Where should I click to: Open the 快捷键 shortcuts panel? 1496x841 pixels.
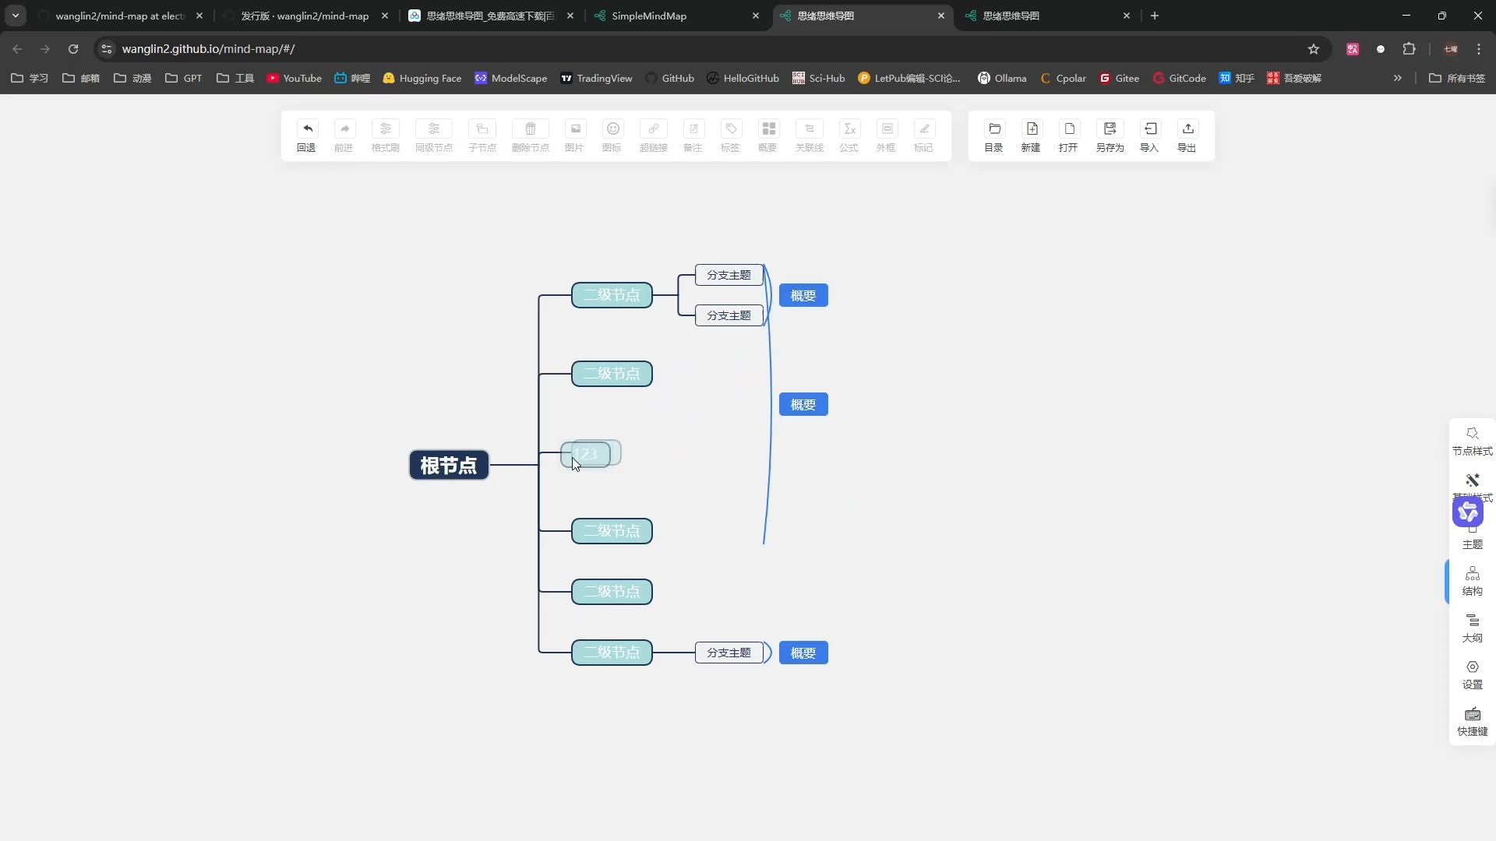point(1472,722)
